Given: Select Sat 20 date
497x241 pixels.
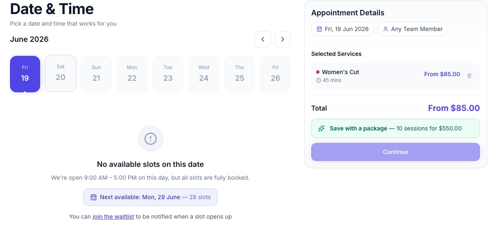Looking at the screenshot, I should pos(60,73).
